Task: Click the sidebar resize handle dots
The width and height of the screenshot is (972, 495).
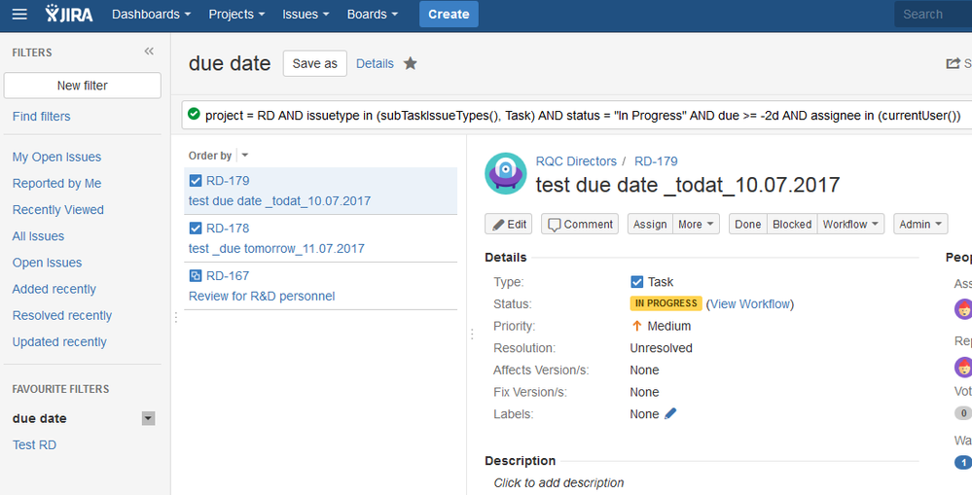Action: tap(176, 317)
